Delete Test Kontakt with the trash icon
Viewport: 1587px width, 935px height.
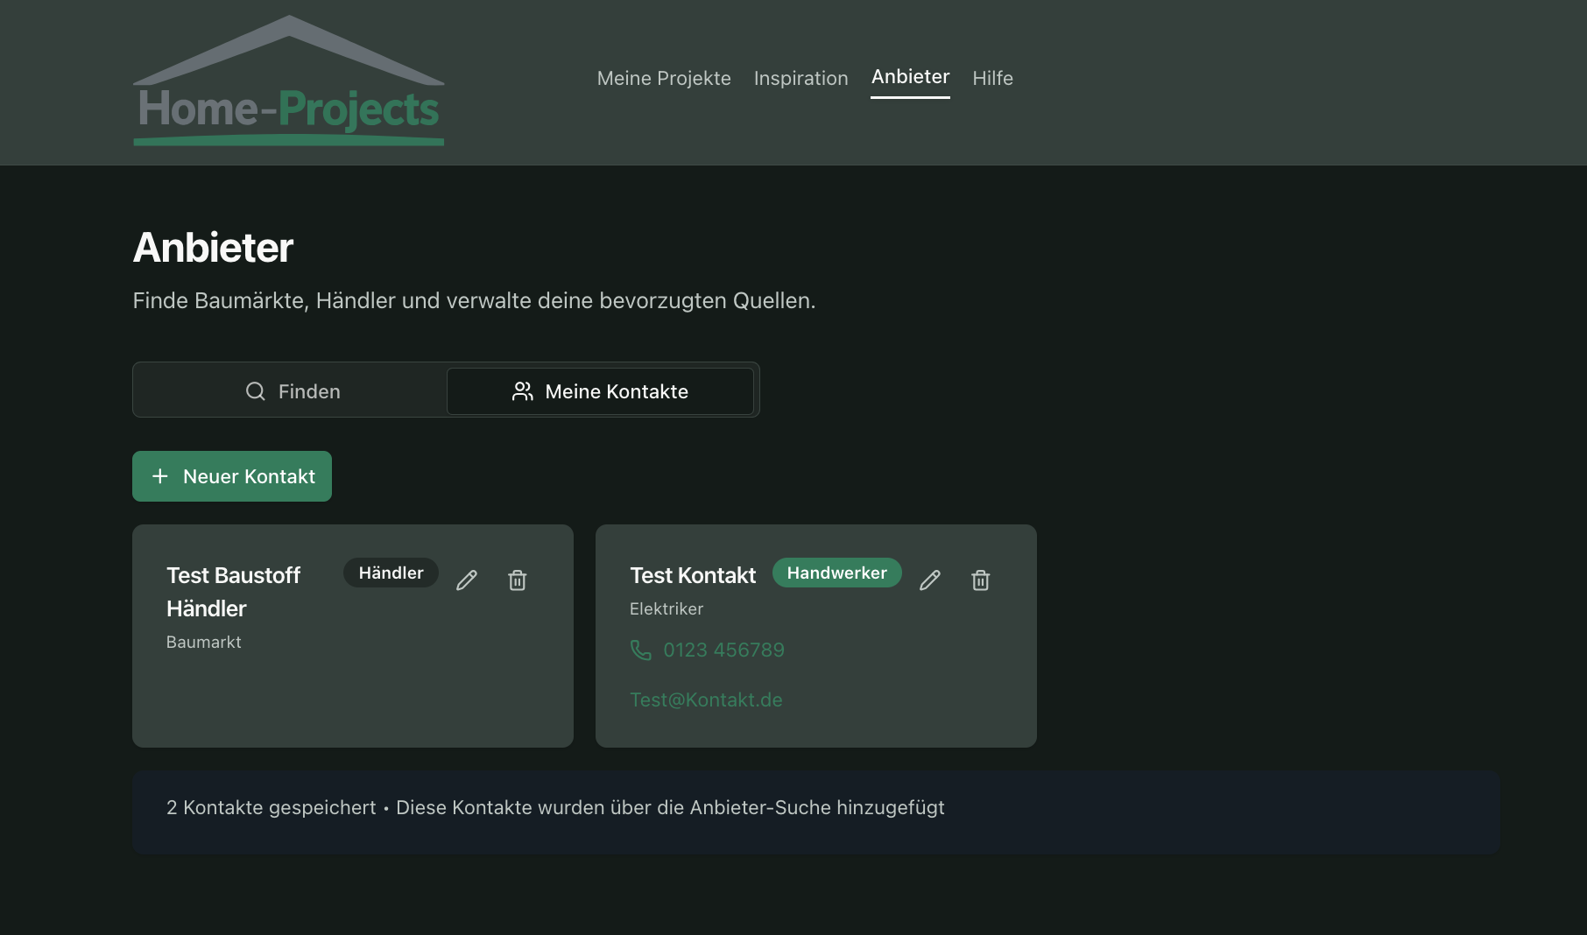pos(981,580)
